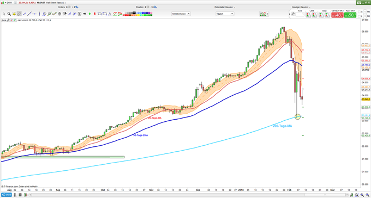Open chart wrench settings next to Kurs
371x198 pixels.
click(x=8, y=20)
